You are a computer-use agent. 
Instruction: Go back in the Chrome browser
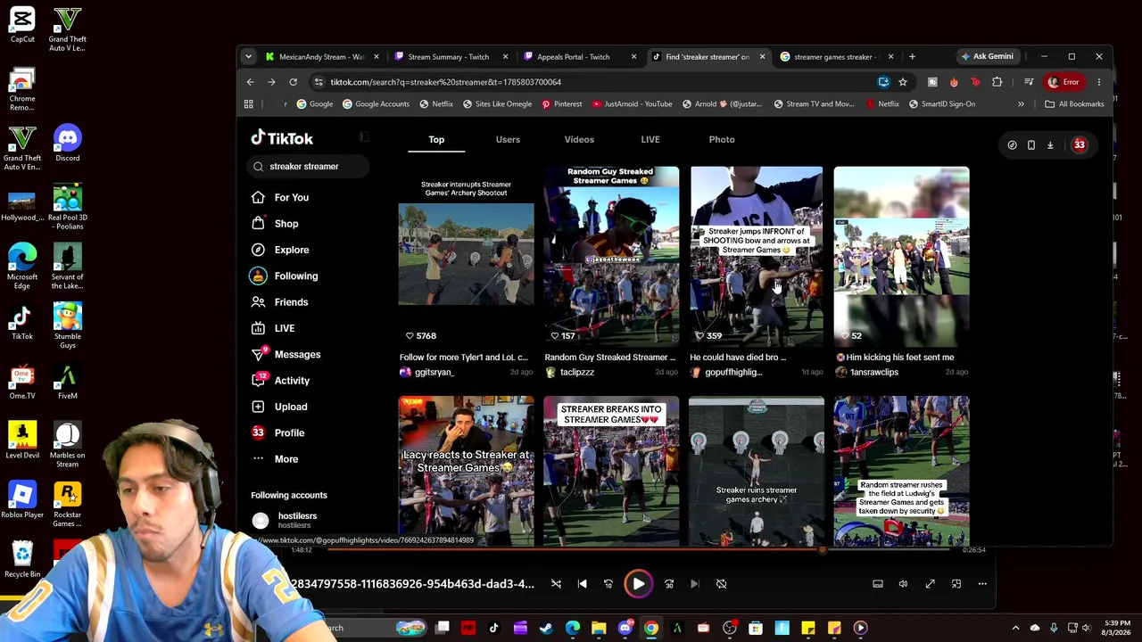250,82
